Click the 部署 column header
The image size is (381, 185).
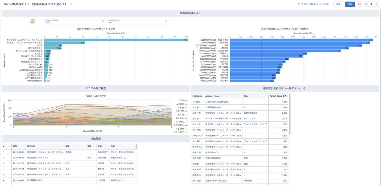click(75, 147)
